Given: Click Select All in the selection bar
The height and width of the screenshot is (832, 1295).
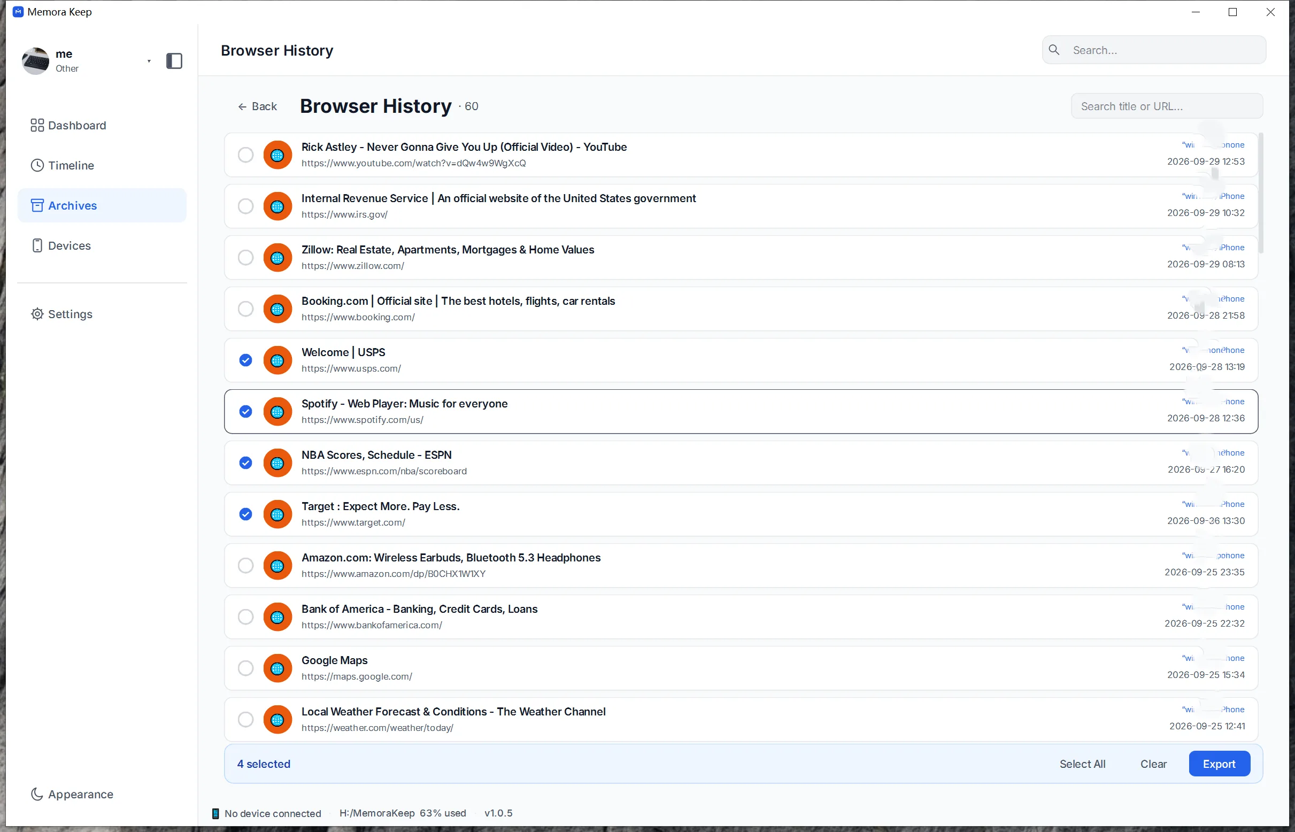Looking at the screenshot, I should [1082, 764].
